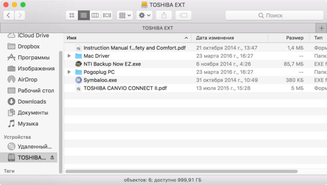Expand the Pogoplug PC folder triangle
The height and width of the screenshot is (185, 327).
(69, 72)
